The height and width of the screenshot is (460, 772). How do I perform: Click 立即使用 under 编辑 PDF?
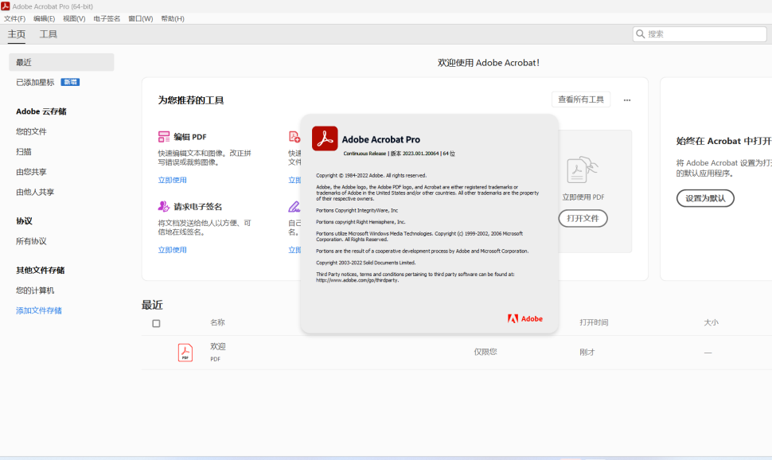coord(173,180)
